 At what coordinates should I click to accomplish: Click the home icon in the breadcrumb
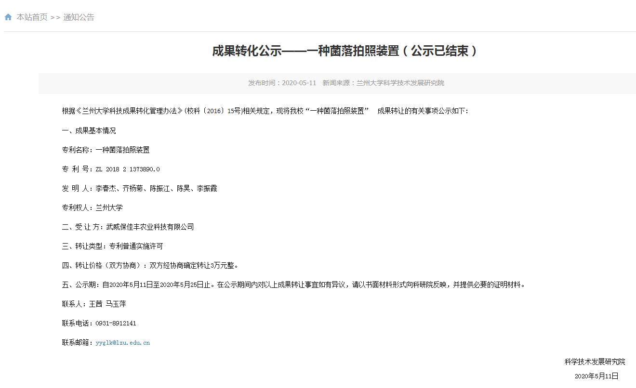8,17
